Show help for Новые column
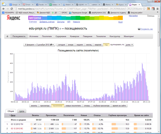Screen dimensions: 161x134 (88, 115)
